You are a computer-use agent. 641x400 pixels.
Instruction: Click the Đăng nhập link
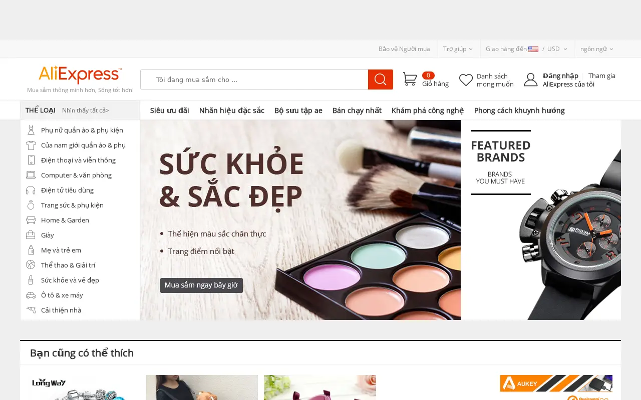coord(560,76)
